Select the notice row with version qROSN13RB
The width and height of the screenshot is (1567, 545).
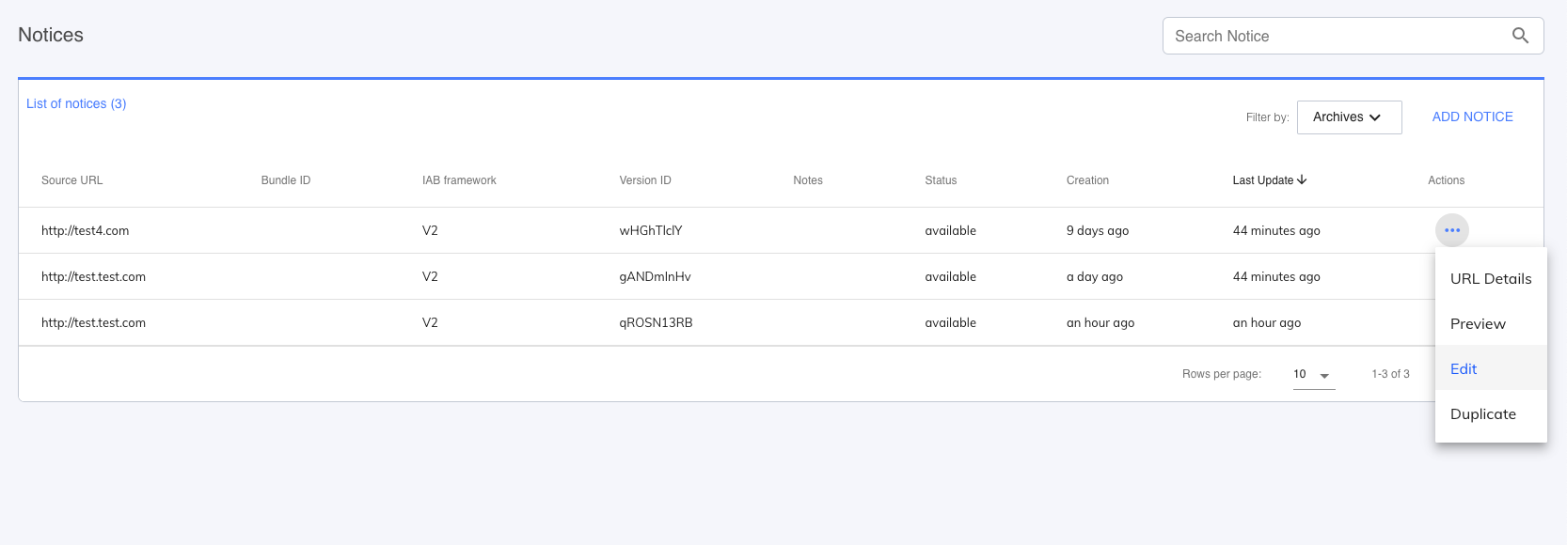coord(656,323)
